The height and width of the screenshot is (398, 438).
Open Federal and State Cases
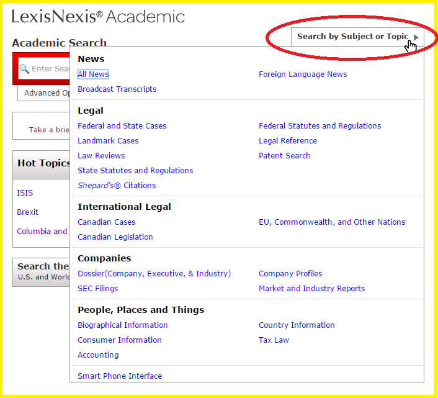pos(122,126)
